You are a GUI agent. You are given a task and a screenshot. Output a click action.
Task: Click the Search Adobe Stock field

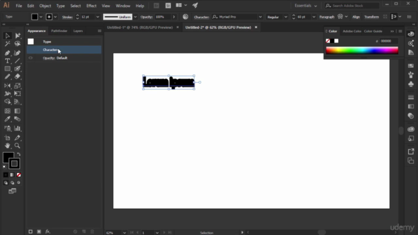[x=352, y=6]
